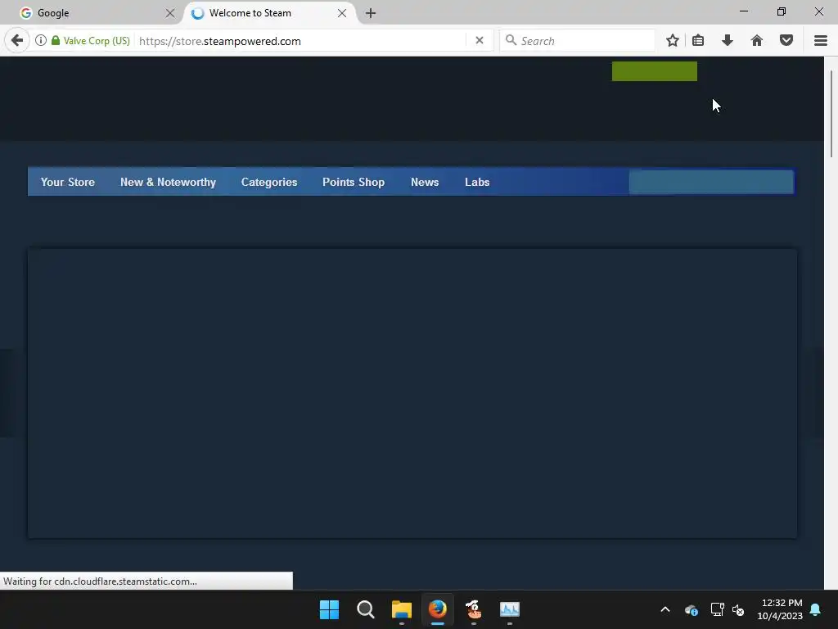Open Windows taskbar search
The height and width of the screenshot is (629, 838).
[x=366, y=609]
